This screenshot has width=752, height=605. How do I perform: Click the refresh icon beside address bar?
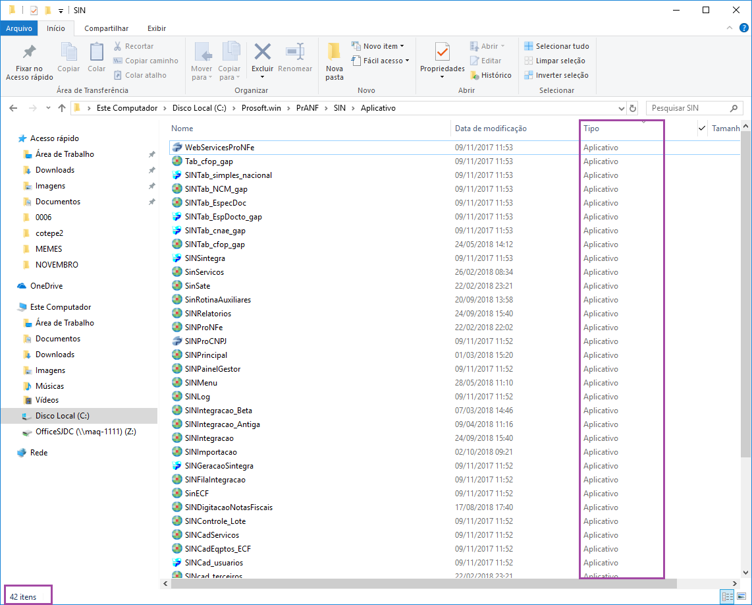633,108
